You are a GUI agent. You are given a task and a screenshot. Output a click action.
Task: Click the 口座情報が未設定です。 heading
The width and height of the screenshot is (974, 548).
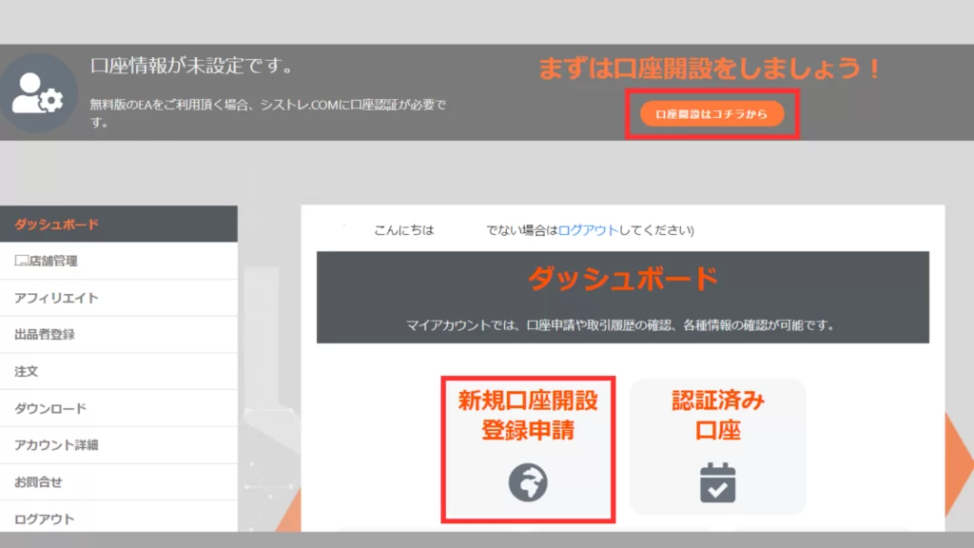click(194, 66)
